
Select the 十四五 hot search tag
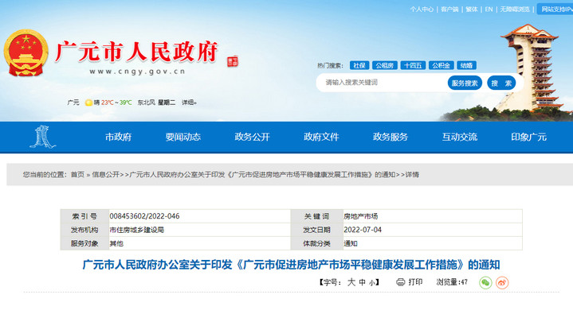pos(413,66)
